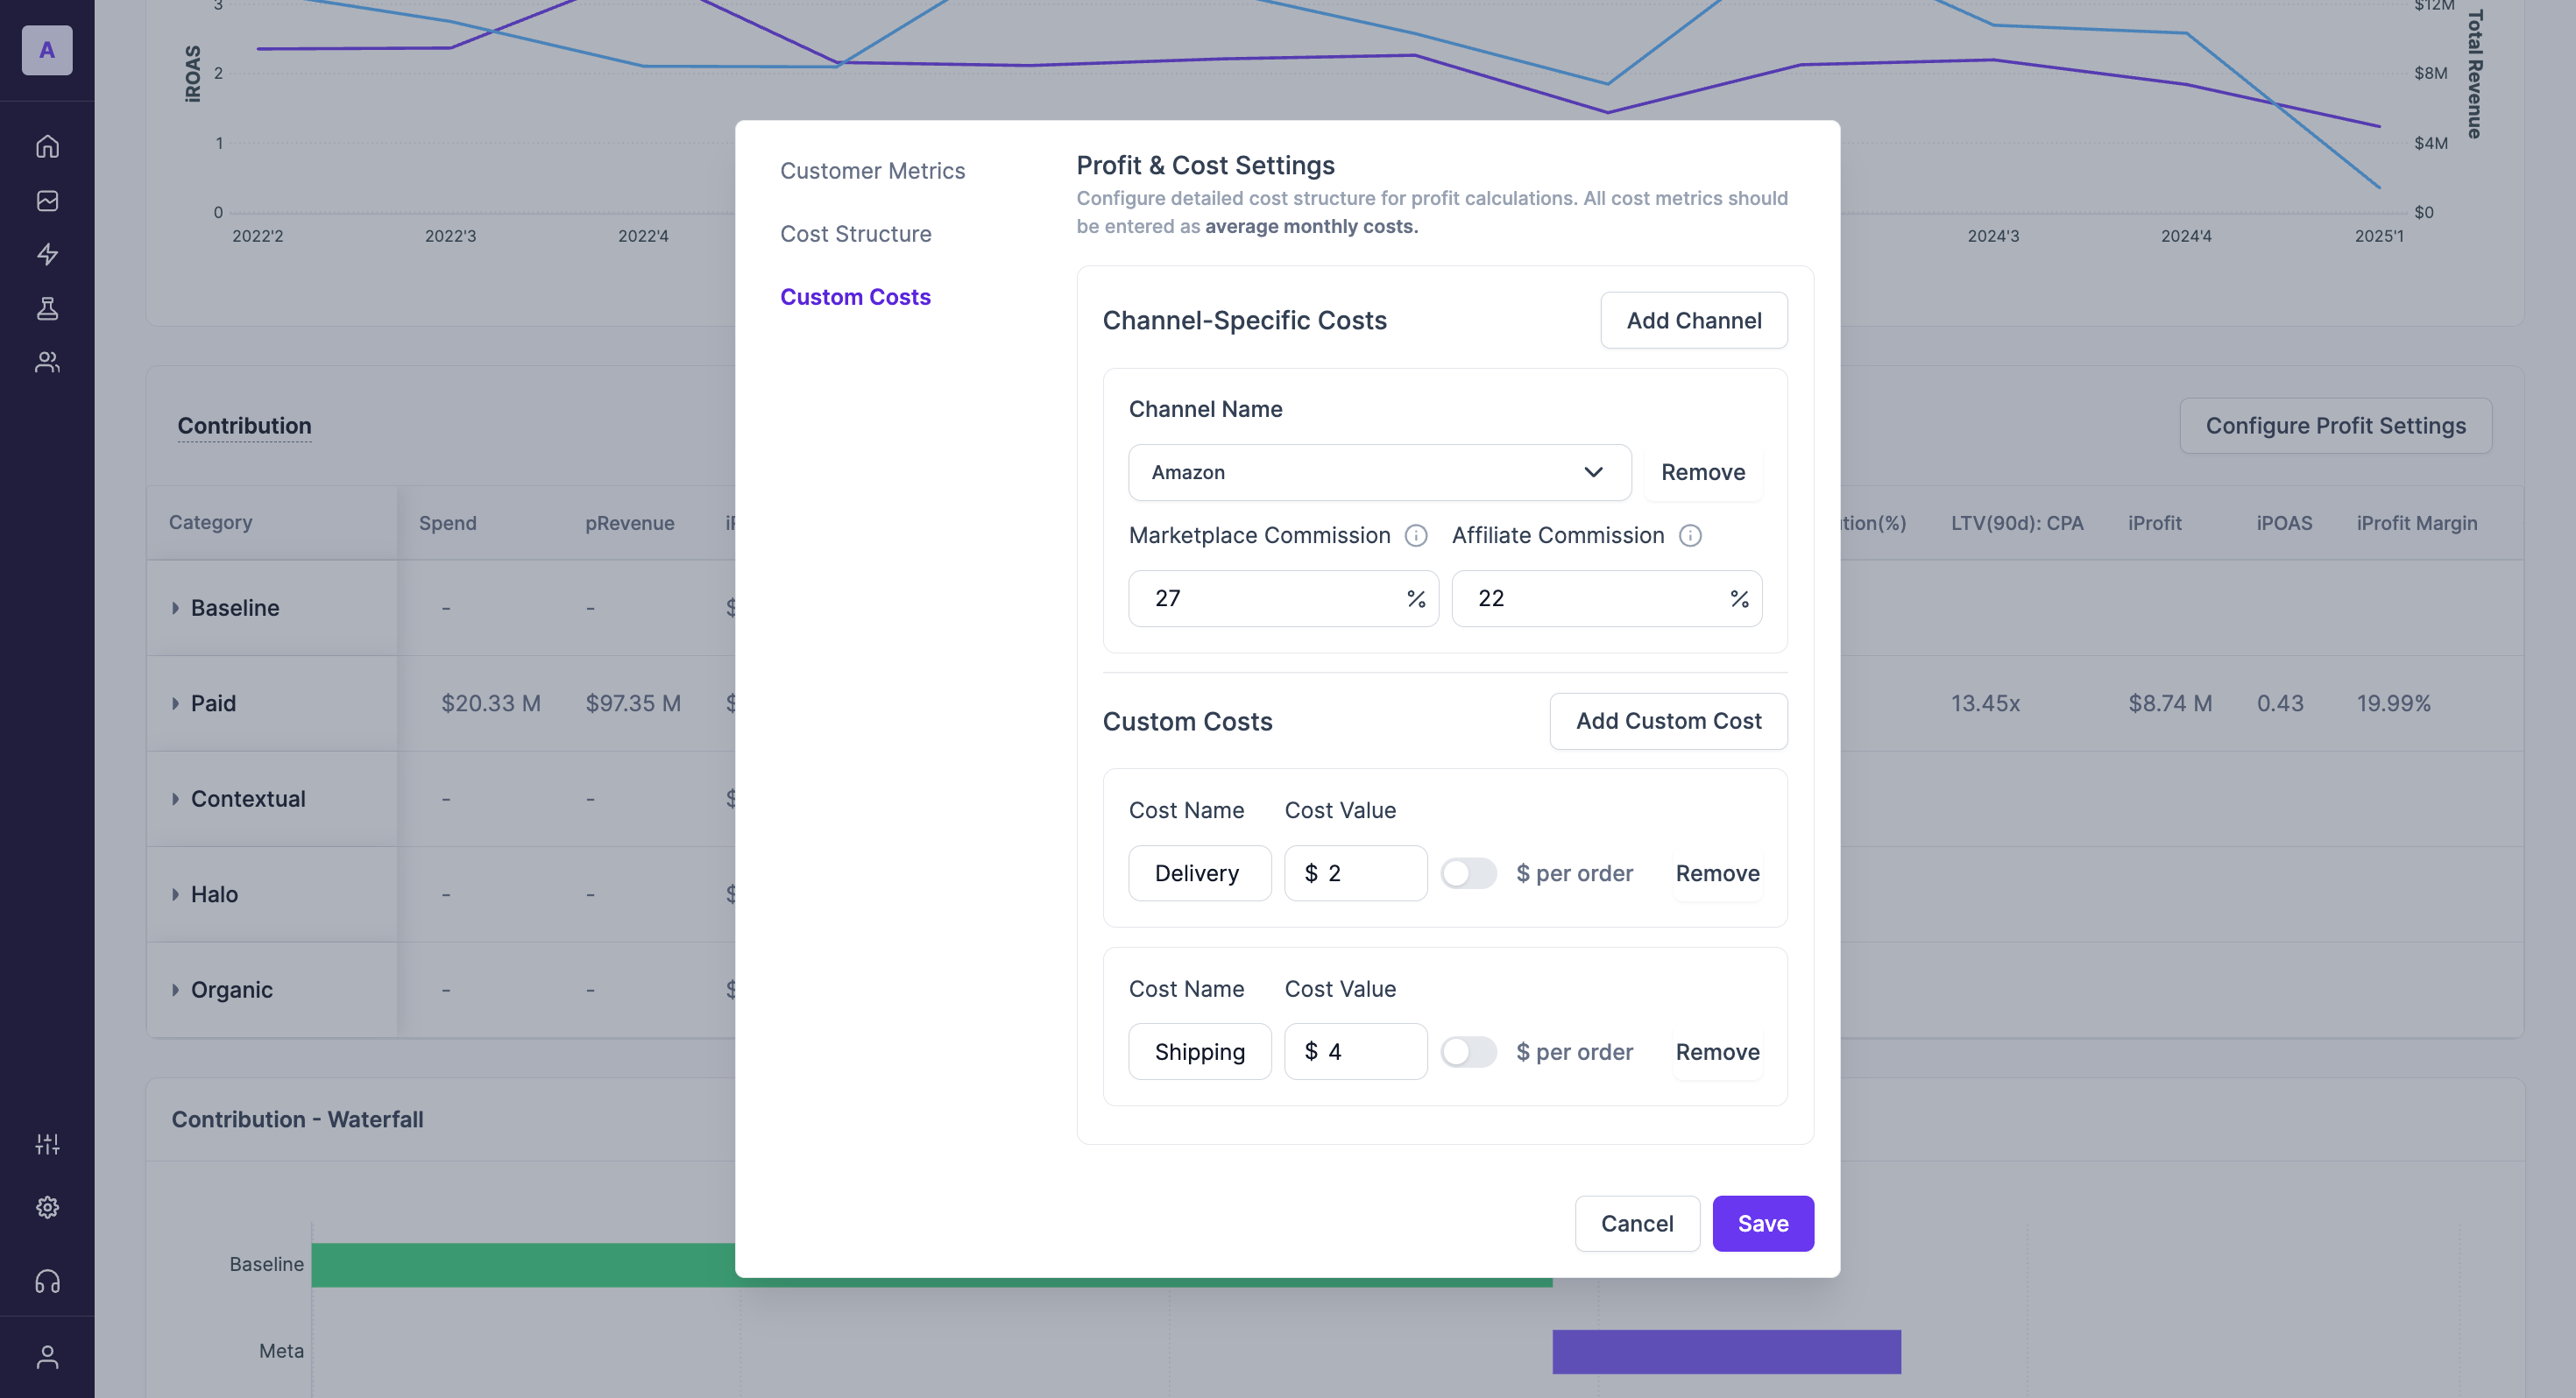Click the Marketplace Commission percentage field
The image size is (2576, 1398).
pyautogui.click(x=1270, y=598)
